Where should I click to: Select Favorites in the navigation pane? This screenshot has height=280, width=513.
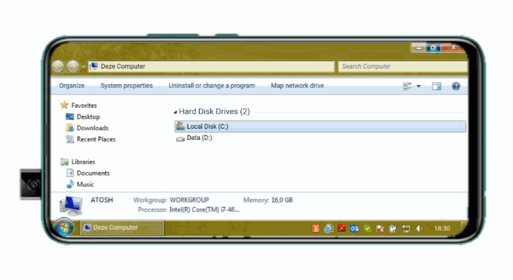(84, 105)
